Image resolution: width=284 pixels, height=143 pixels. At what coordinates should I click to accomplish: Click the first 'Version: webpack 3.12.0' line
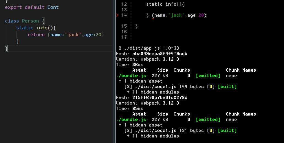(x=148, y=59)
